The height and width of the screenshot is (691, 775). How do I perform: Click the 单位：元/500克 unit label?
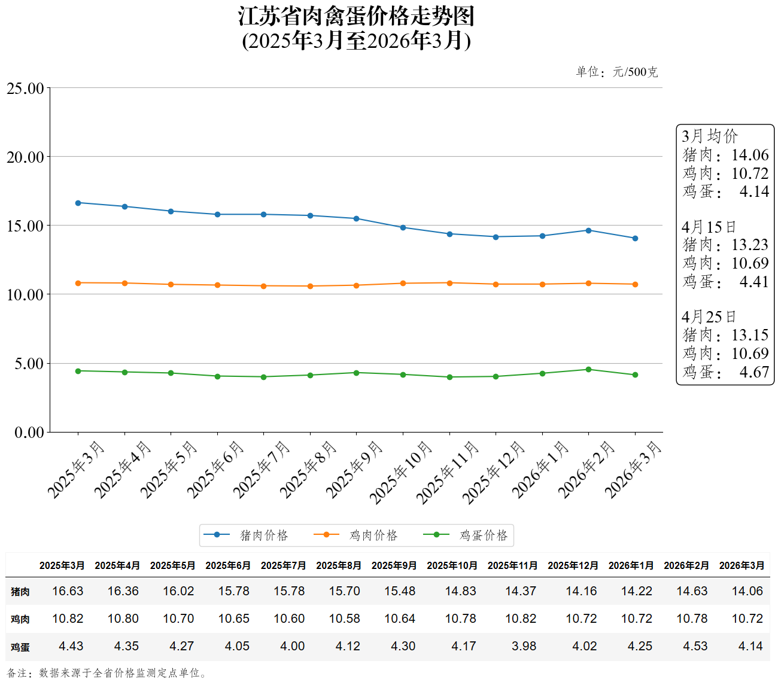point(616,72)
